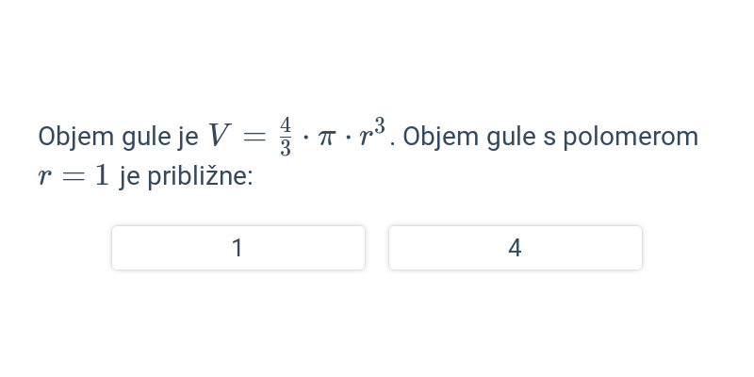The height and width of the screenshot is (377, 754).
Task: Click the word polomerom
Action: (x=631, y=137)
